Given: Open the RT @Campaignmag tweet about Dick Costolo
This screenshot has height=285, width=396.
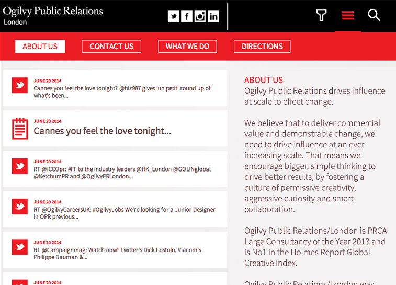Looking at the screenshot, I should (x=115, y=249).
